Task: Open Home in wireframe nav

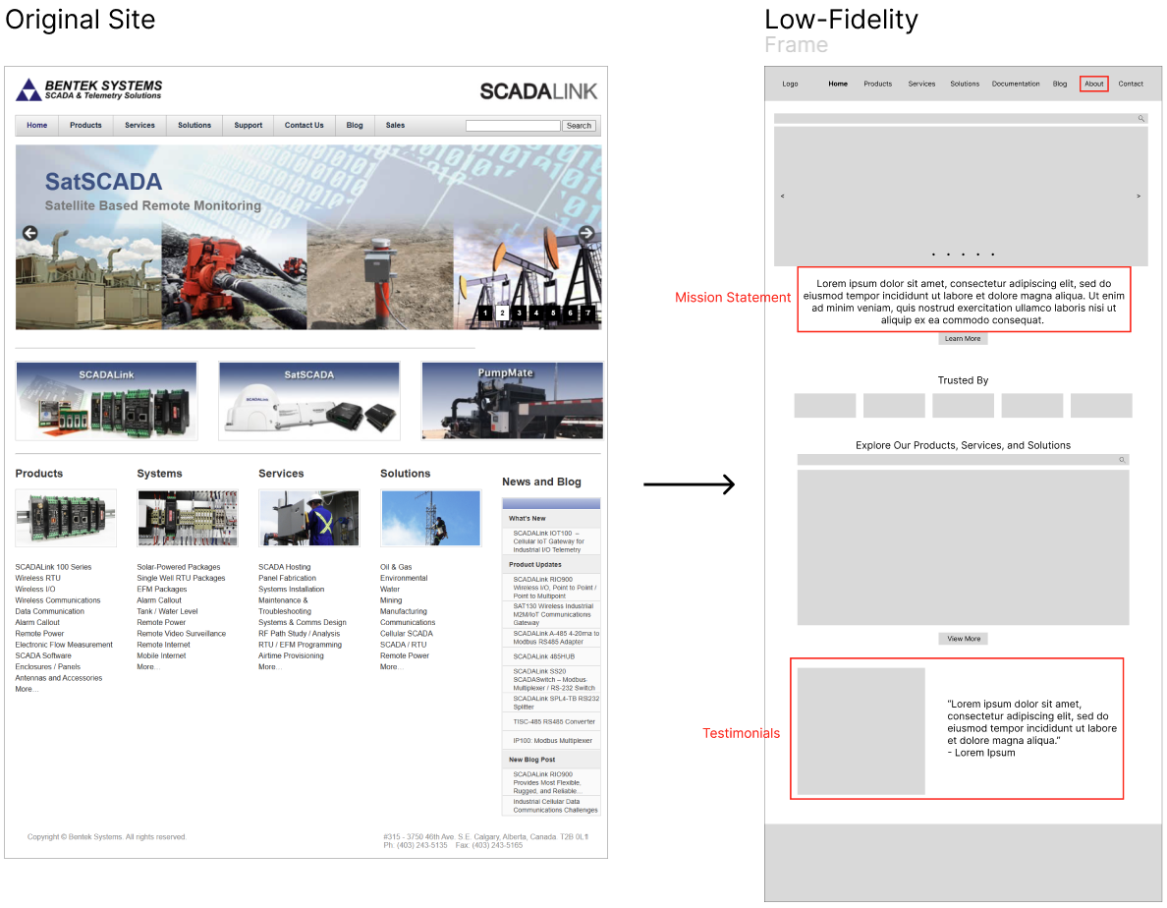Action: 838,85
